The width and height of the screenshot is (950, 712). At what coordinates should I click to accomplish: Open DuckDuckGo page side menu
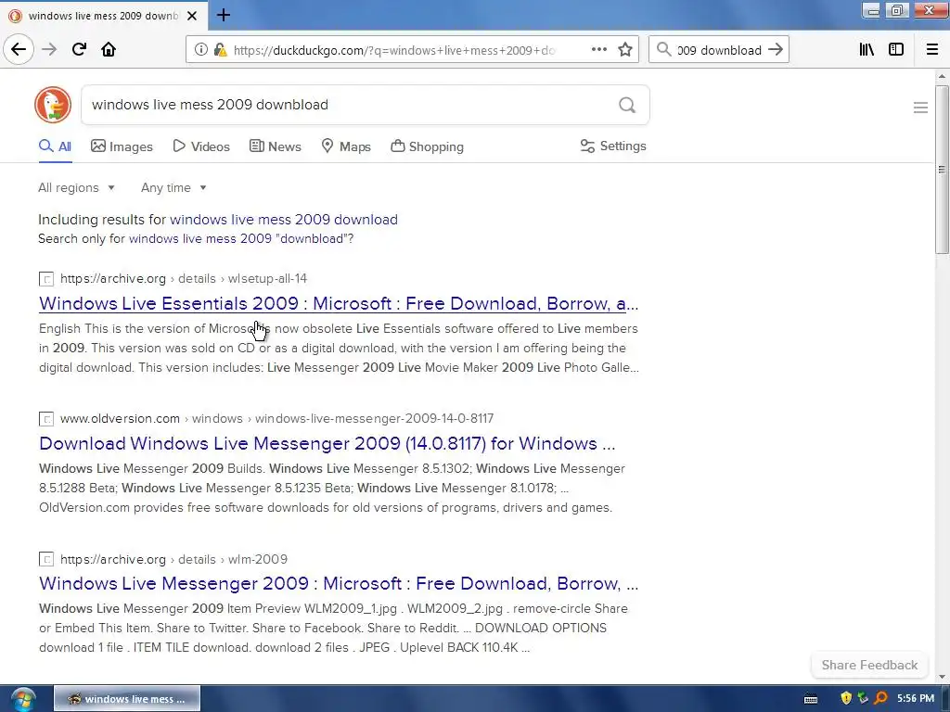click(920, 108)
